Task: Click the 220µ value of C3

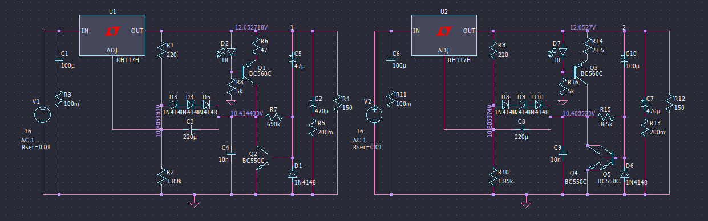Action: coord(190,137)
